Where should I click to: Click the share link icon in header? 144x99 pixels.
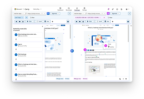point(113,9)
